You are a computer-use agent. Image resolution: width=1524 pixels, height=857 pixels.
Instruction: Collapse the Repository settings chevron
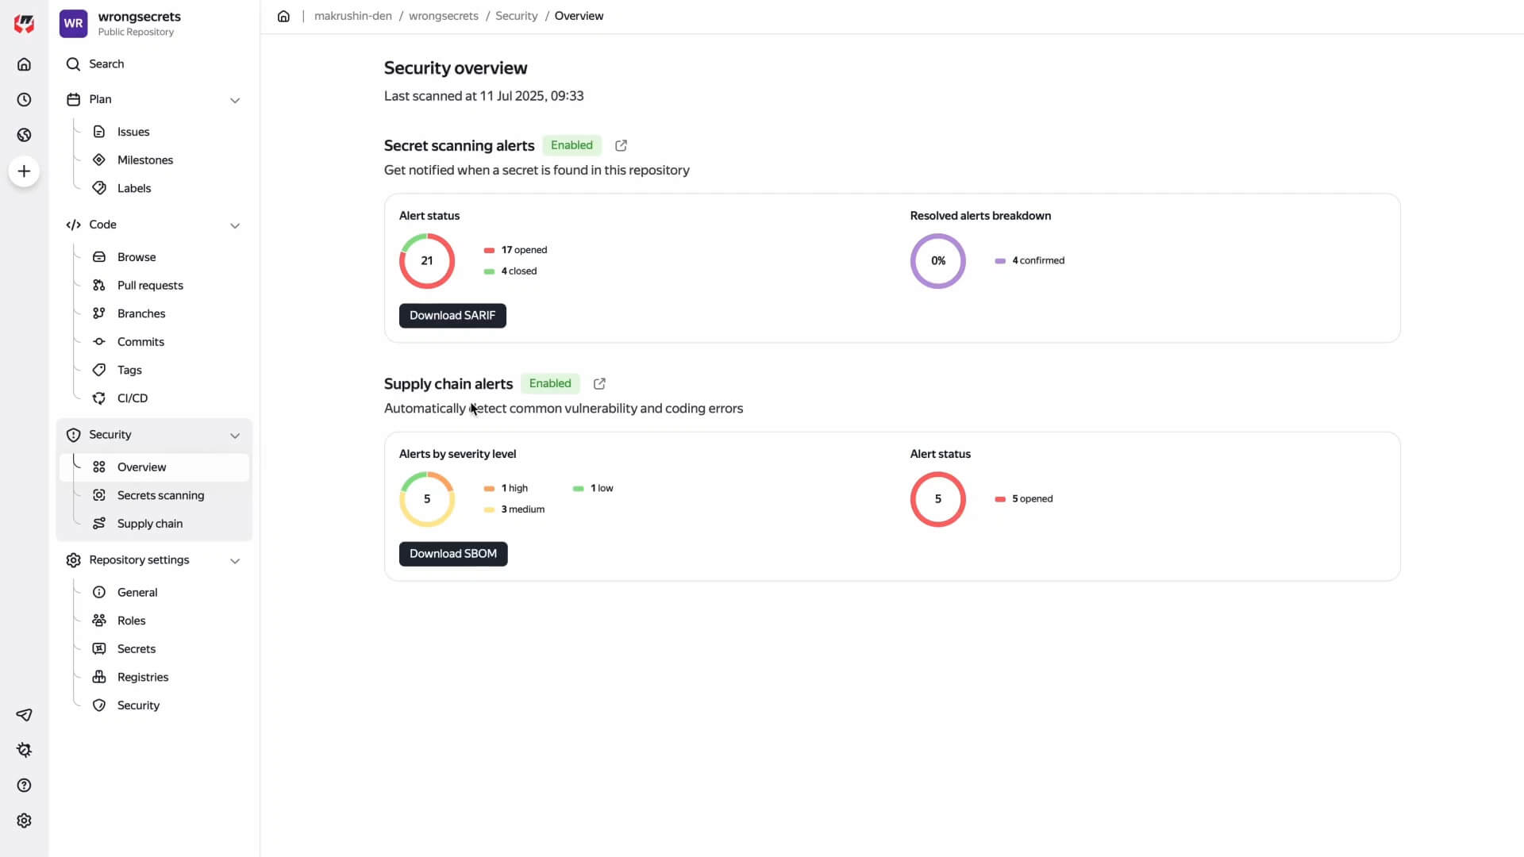235,561
